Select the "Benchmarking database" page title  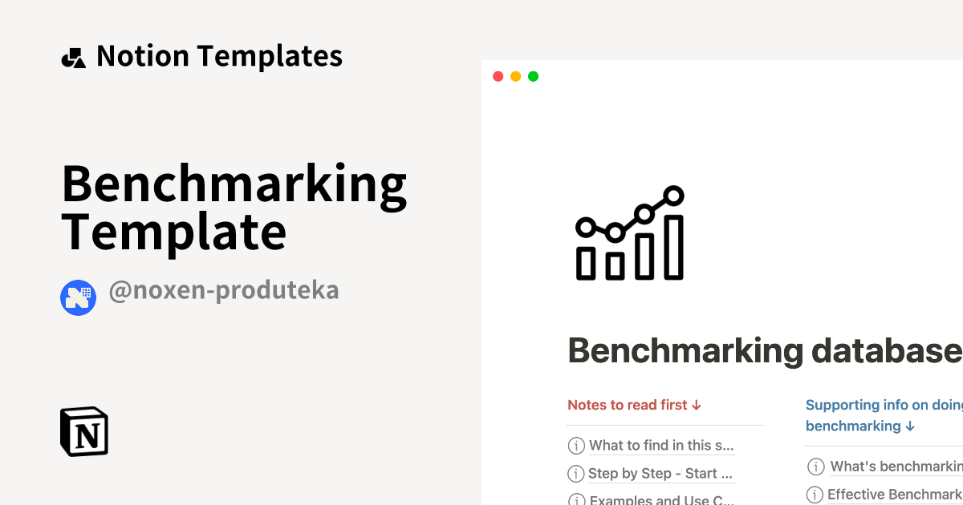(x=761, y=350)
